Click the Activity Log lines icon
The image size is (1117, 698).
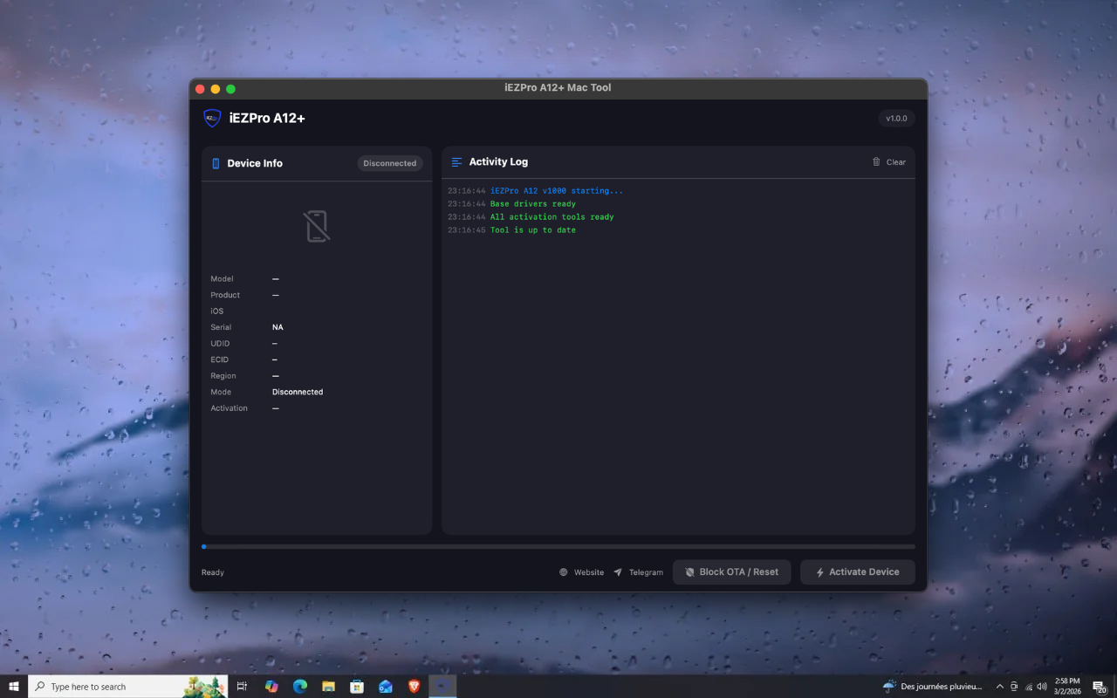(x=456, y=162)
